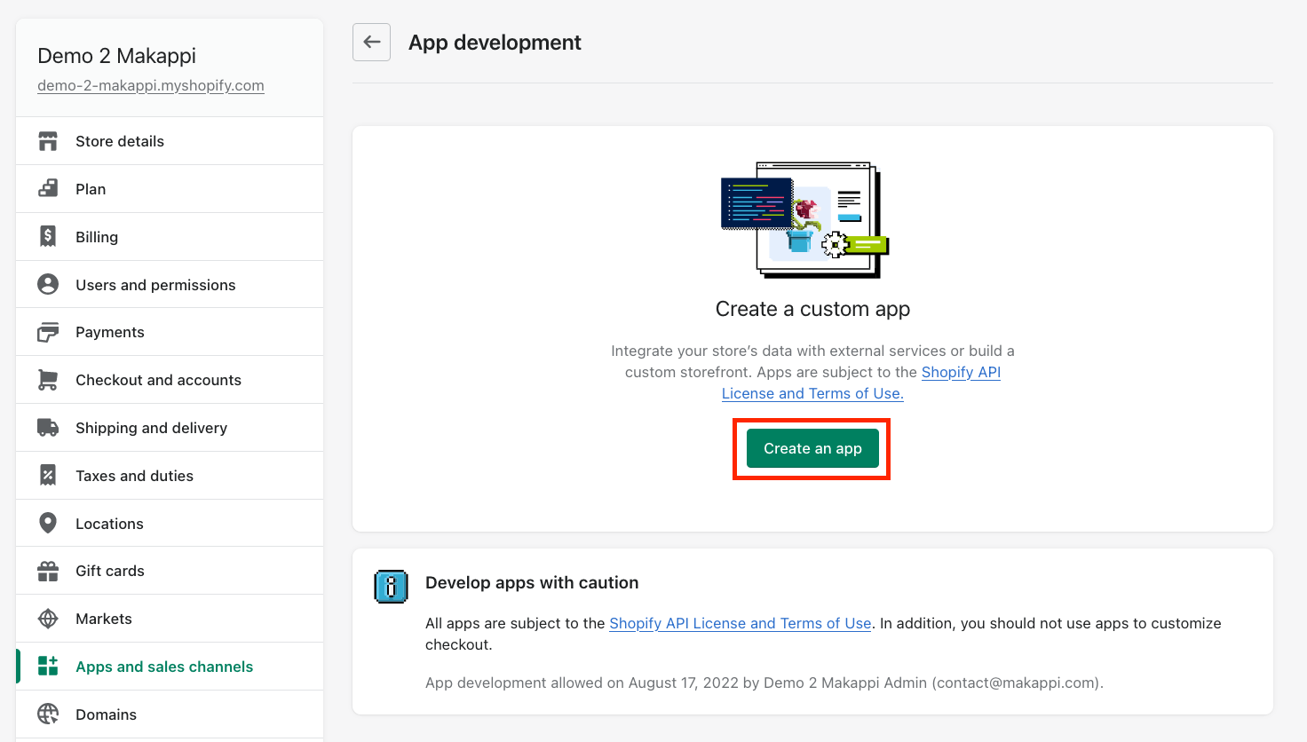
Task: Open Locations settings
Action: pos(170,523)
